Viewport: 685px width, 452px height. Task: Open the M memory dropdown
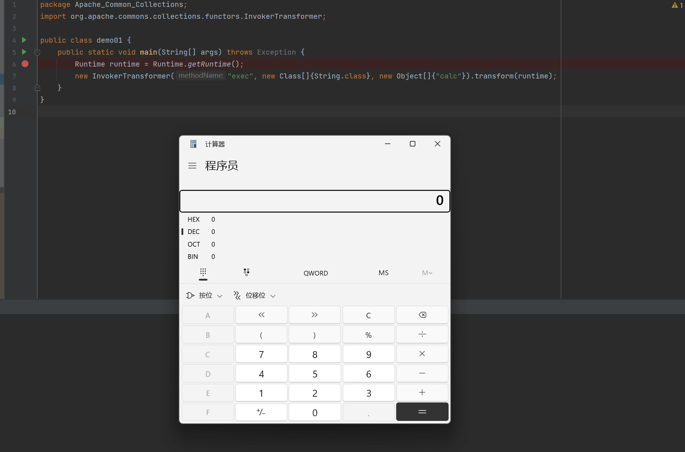427,273
